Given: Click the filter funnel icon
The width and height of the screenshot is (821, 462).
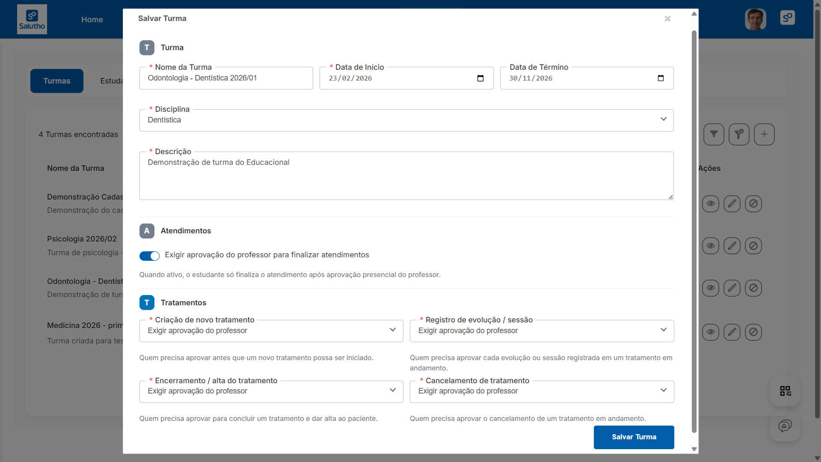Looking at the screenshot, I should pyautogui.click(x=714, y=134).
